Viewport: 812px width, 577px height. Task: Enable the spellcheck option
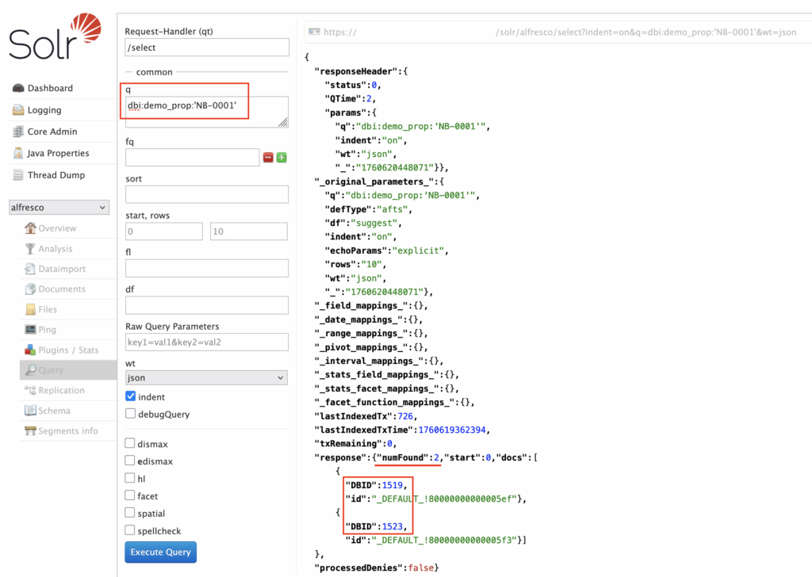click(131, 530)
